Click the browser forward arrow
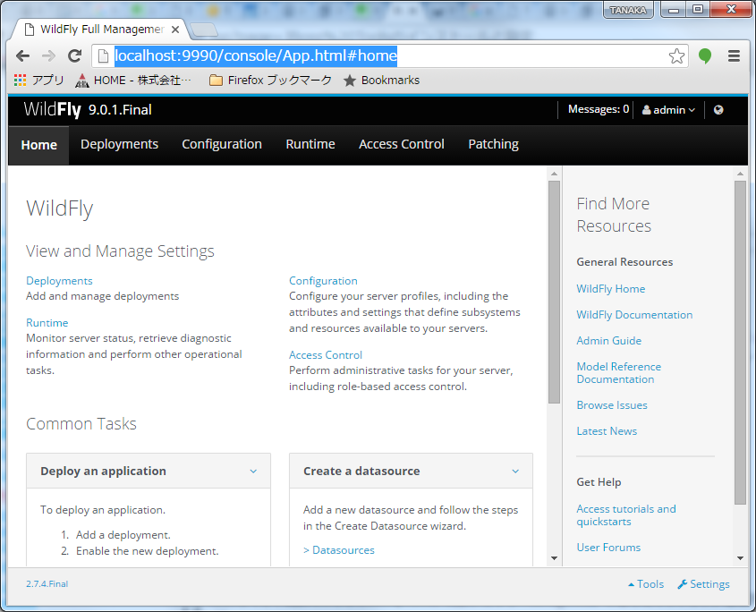756x612 pixels. (48, 56)
